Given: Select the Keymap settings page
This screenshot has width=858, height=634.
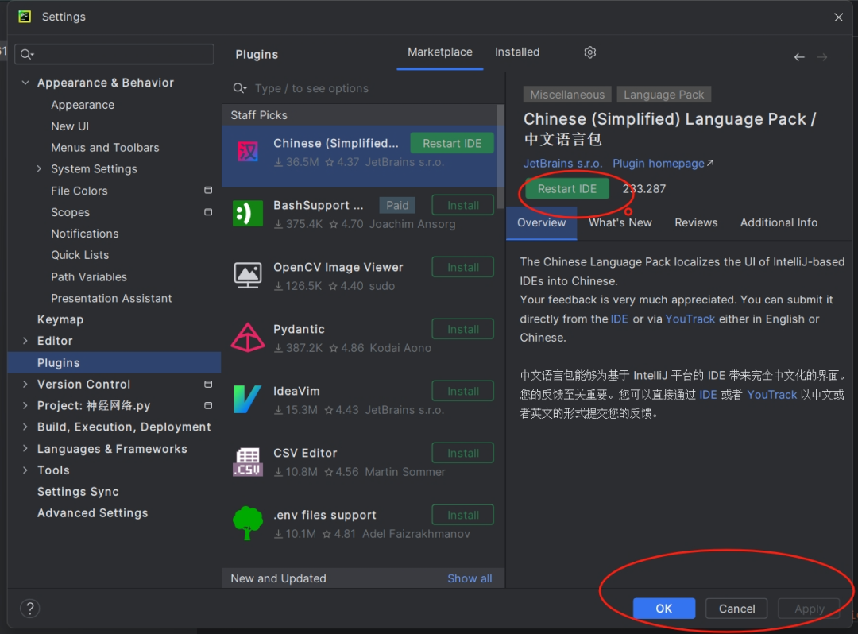Looking at the screenshot, I should coord(60,319).
